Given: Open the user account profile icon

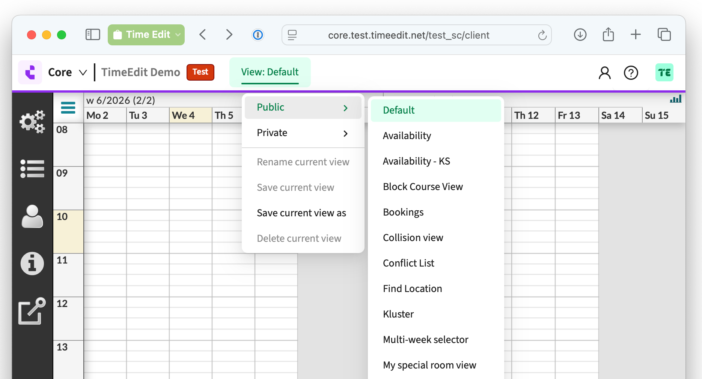Looking at the screenshot, I should click(x=604, y=73).
